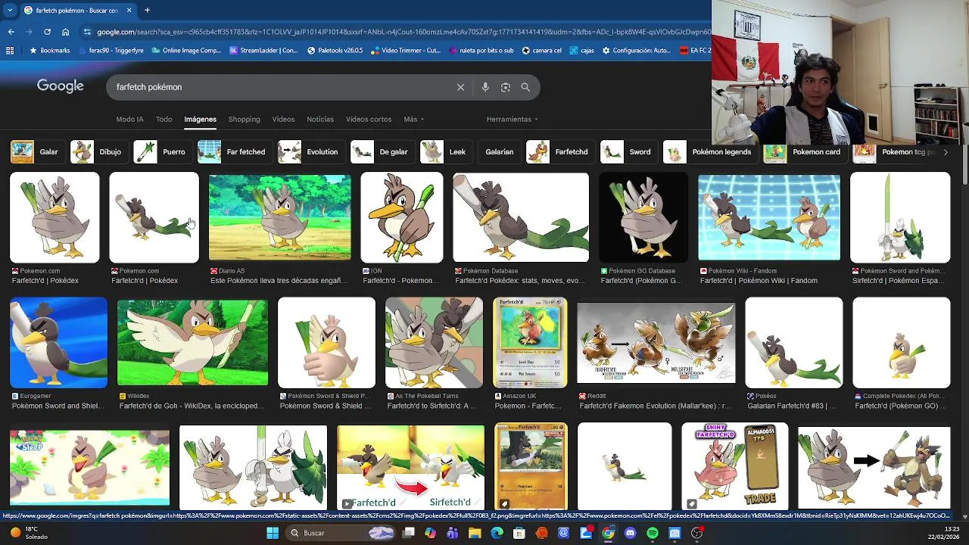Image resolution: width=969 pixels, height=545 pixels.
Task: Select the Leek filter chip
Action: 446,152
